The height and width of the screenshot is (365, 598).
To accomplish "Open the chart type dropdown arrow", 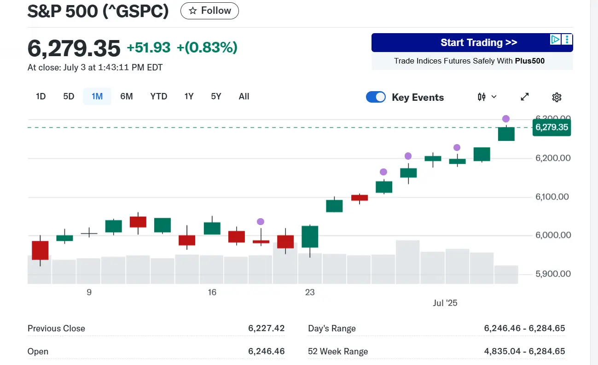I will click(x=494, y=97).
